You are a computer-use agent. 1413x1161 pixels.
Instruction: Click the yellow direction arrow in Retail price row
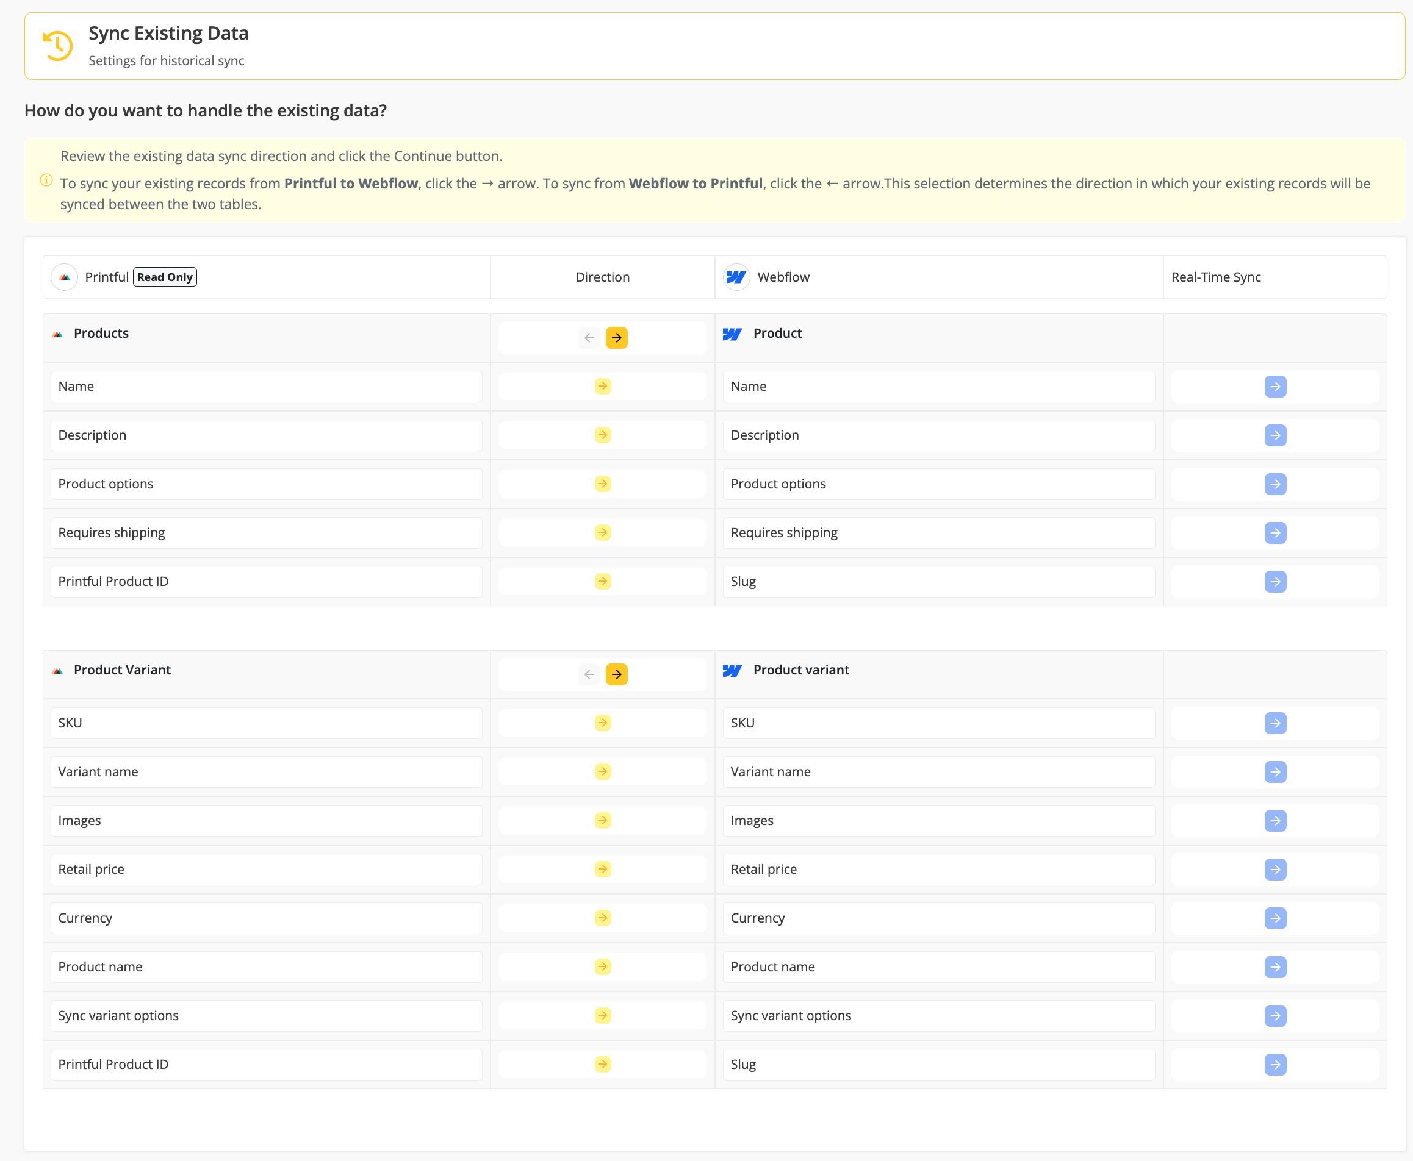(603, 870)
